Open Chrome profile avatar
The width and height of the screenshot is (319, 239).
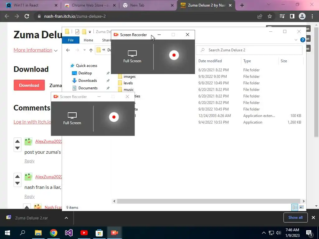click(x=302, y=16)
